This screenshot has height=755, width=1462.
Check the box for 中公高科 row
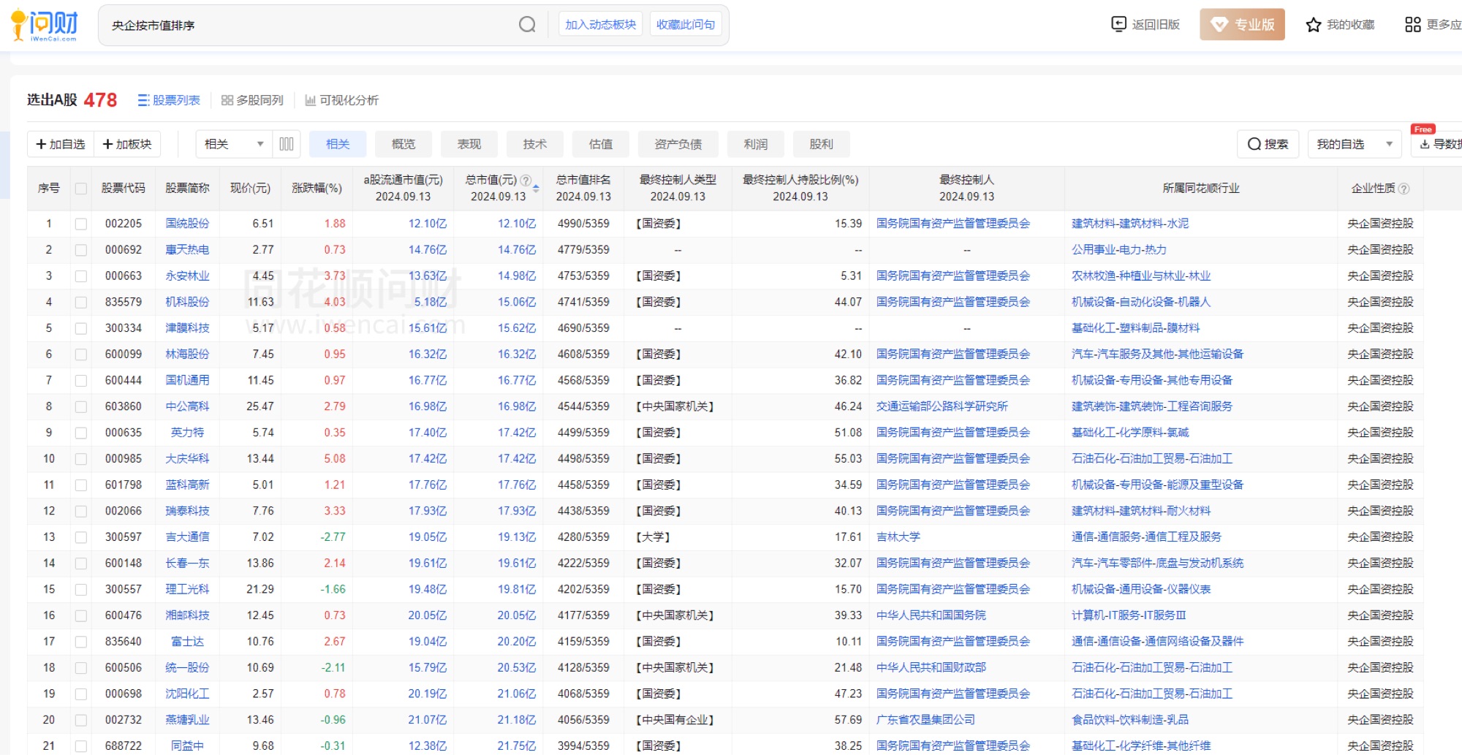coord(81,406)
